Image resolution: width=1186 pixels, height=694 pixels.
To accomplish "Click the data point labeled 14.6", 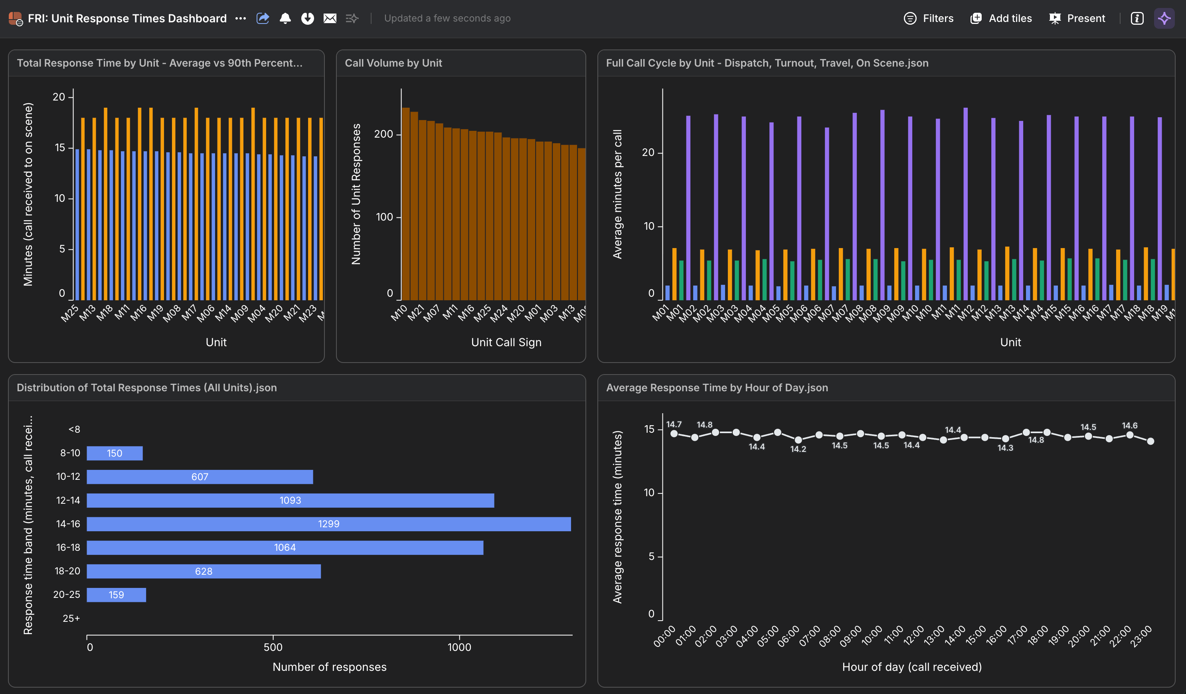I will (x=1129, y=435).
